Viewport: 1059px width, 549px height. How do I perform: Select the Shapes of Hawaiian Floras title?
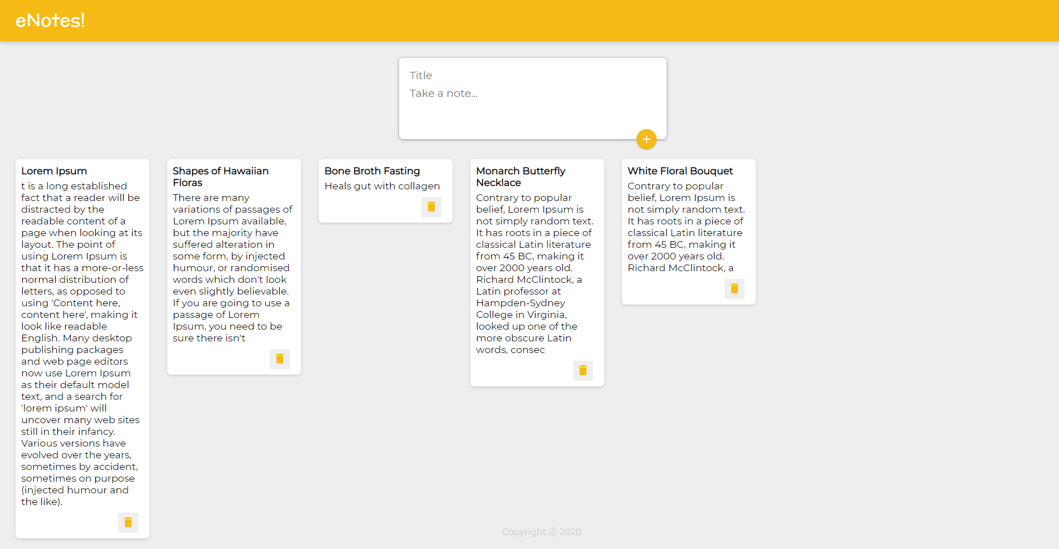pyautogui.click(x=221, y=177)
